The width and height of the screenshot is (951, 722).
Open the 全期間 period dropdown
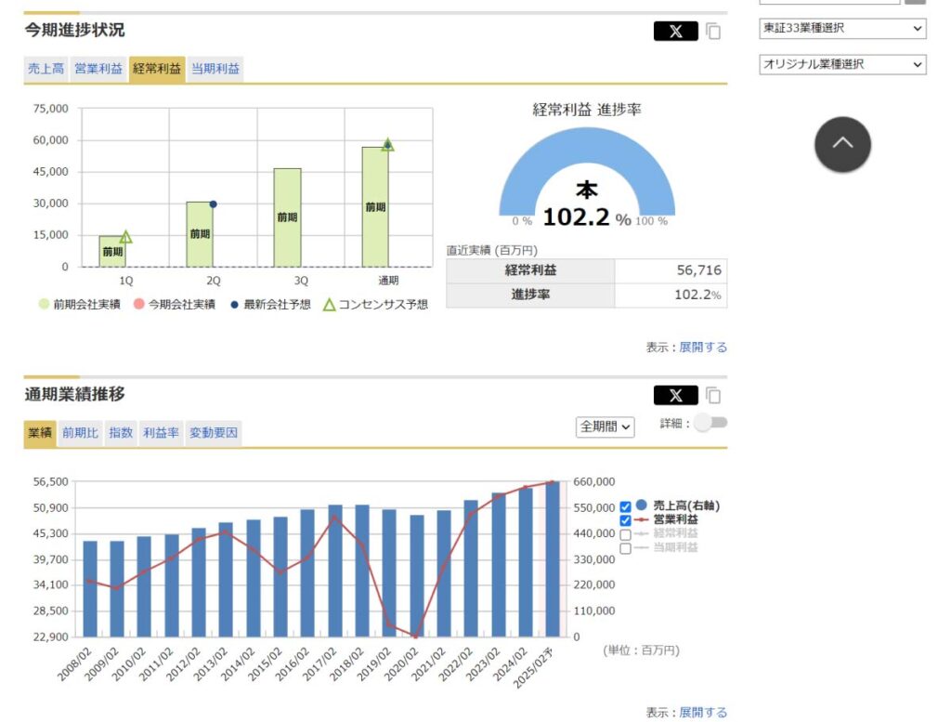(605, 427)
